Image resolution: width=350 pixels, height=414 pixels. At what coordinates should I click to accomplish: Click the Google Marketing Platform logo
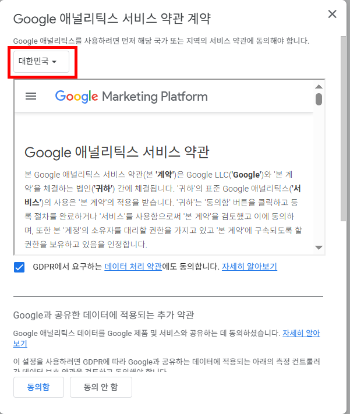[x=131, y=97]
